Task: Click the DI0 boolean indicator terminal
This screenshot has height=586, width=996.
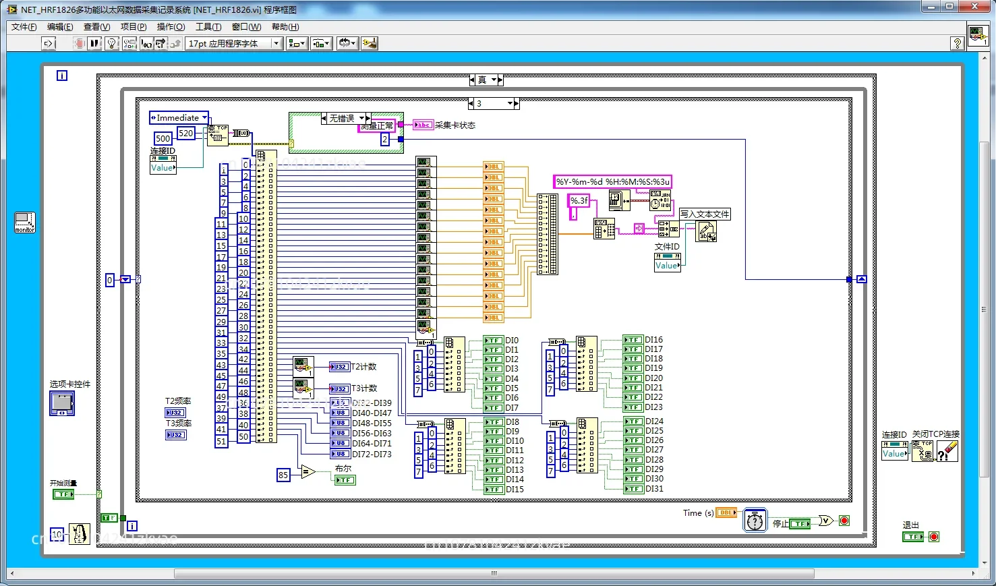Action: pyautogui.click(x=494, y=341)
